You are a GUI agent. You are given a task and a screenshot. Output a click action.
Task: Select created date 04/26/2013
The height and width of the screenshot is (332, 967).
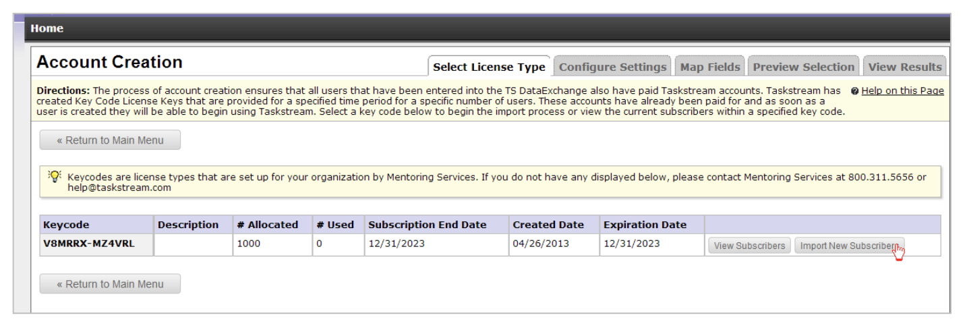coord(536,244)
